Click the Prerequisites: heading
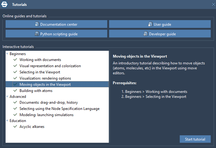Screen dimensions: 216x148 tap(125, 83)
